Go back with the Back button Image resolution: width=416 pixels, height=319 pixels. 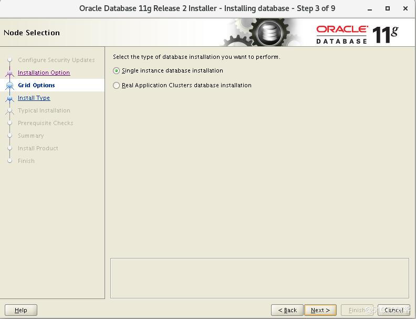tap(287, 310)
